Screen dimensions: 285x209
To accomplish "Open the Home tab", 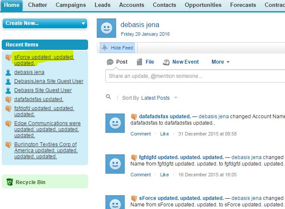I will point(12,5).
